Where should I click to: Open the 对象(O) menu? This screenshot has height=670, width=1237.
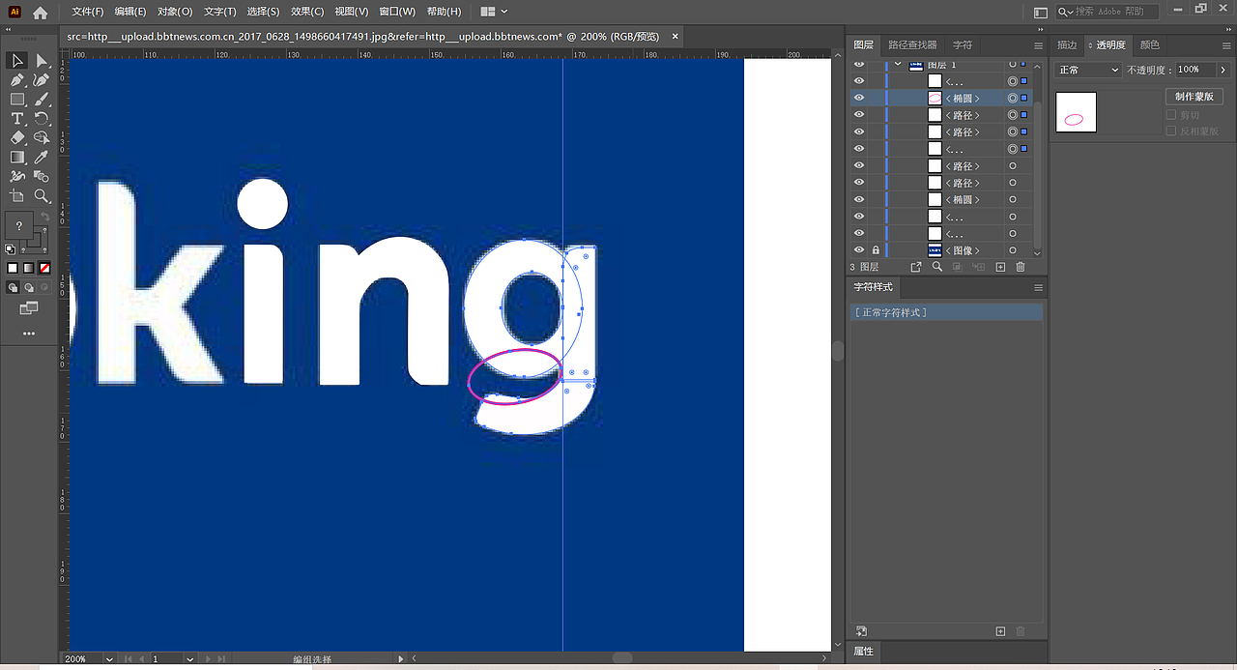[x=175, y=12]
